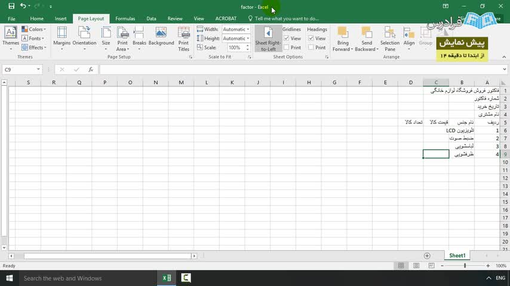The height and width of the screenshot is (286, 510).
Task: Click the Excel taskbar icon
Action: [167, 278]
